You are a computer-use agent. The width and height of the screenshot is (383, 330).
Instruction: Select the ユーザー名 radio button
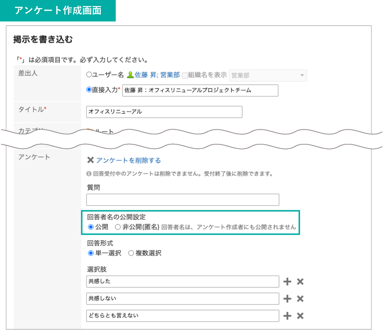[x=89, y=75]
